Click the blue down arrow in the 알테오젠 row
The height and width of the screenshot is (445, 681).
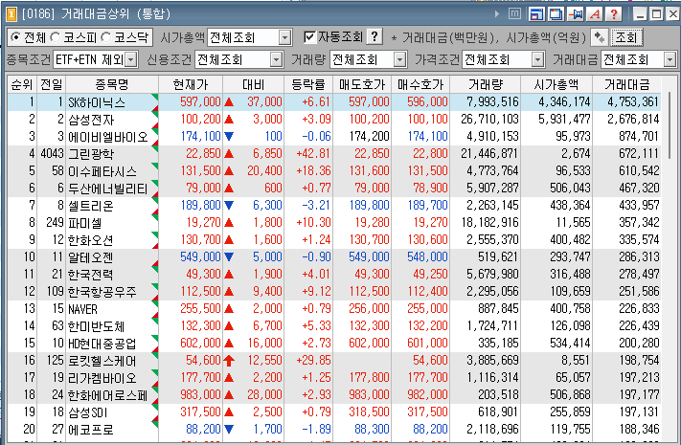[x=229, y=257]
